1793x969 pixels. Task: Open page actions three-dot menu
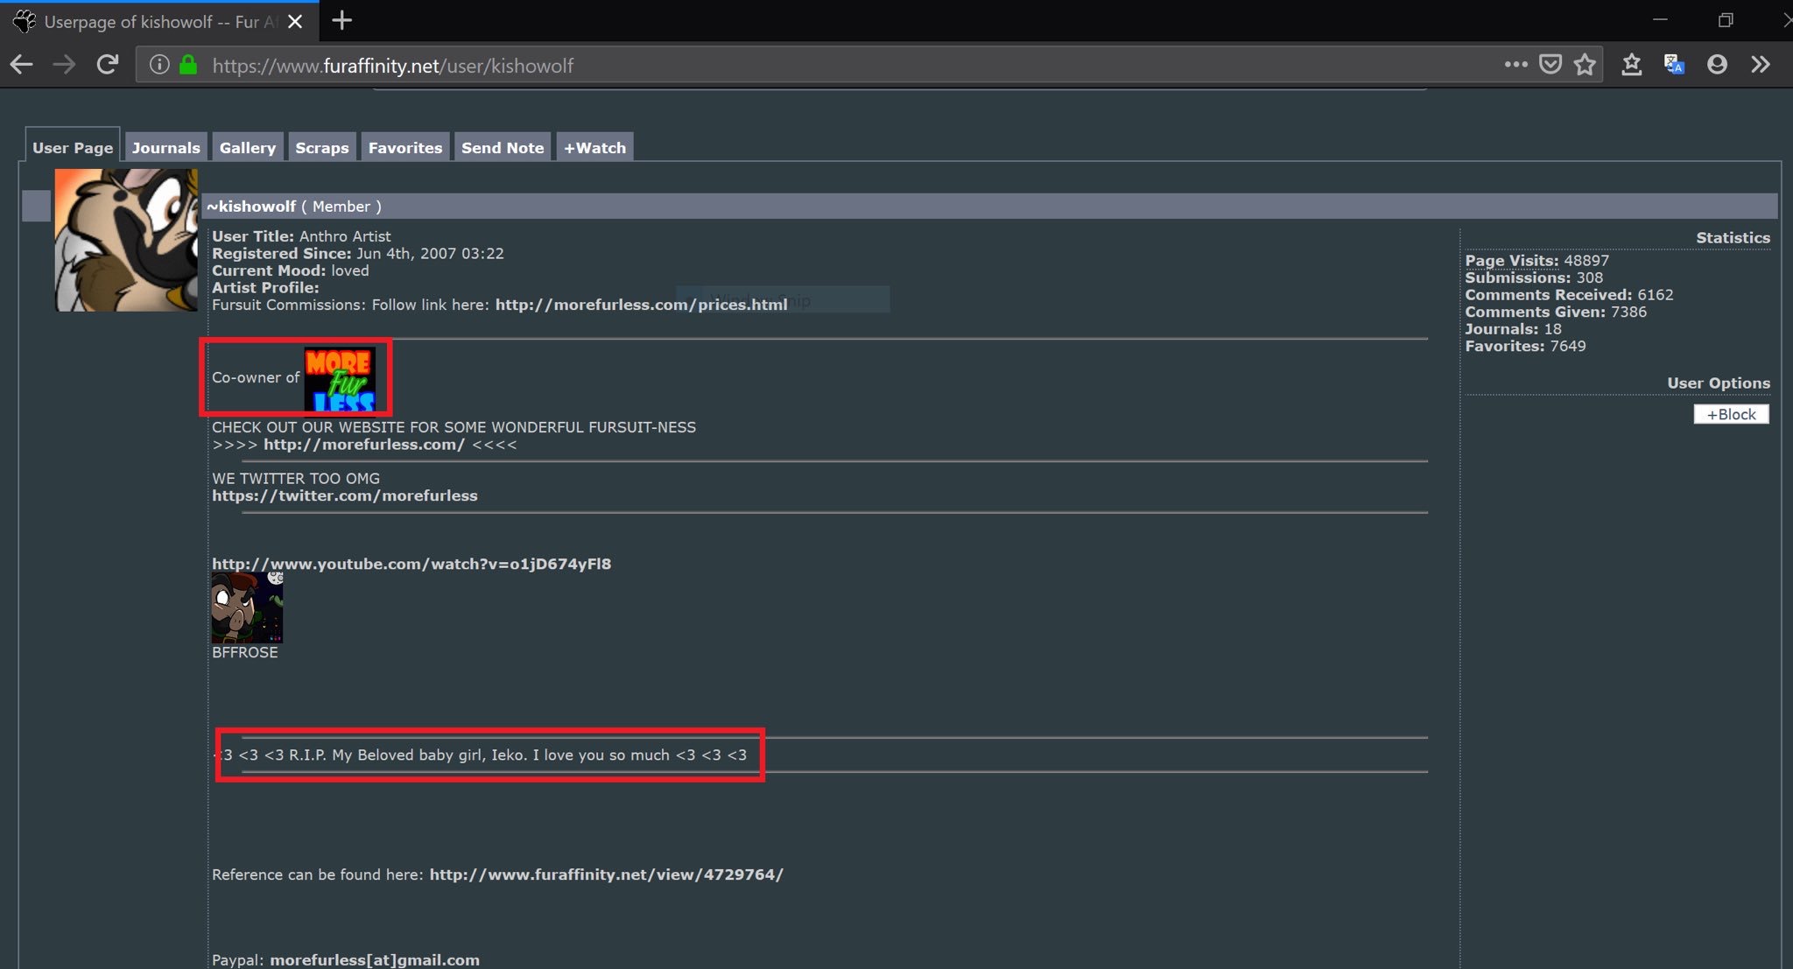point(1515,64)
